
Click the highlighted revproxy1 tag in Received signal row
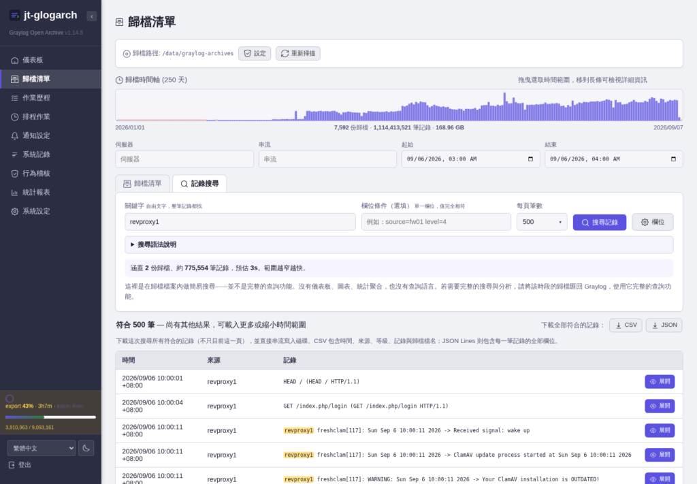click(299, 431)
